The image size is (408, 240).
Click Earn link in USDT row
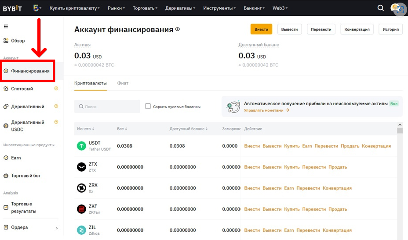pos(307,146)
